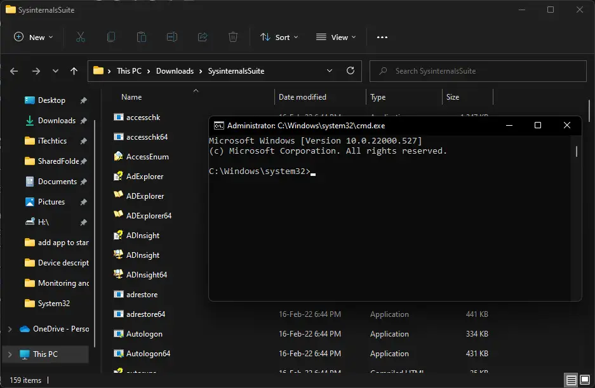Screen dimensions: 595x388
Task: Click the chevron after Downloads breadcrumb
Action: [201, 71]
